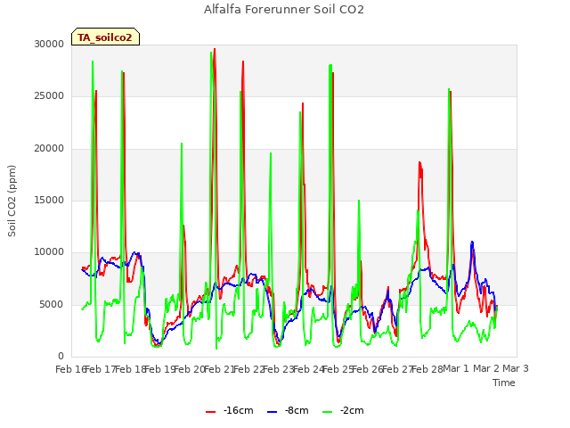Click the Feb 26 x-axis date label
This screenshot has width=570, height=428.
(368, 369)
